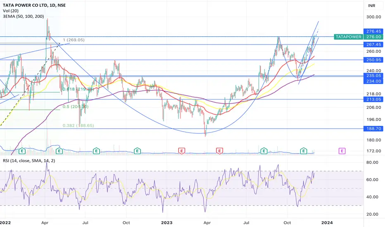Select the 267.45 horizontal line label

pyautogui.click(x=373, y=45)
